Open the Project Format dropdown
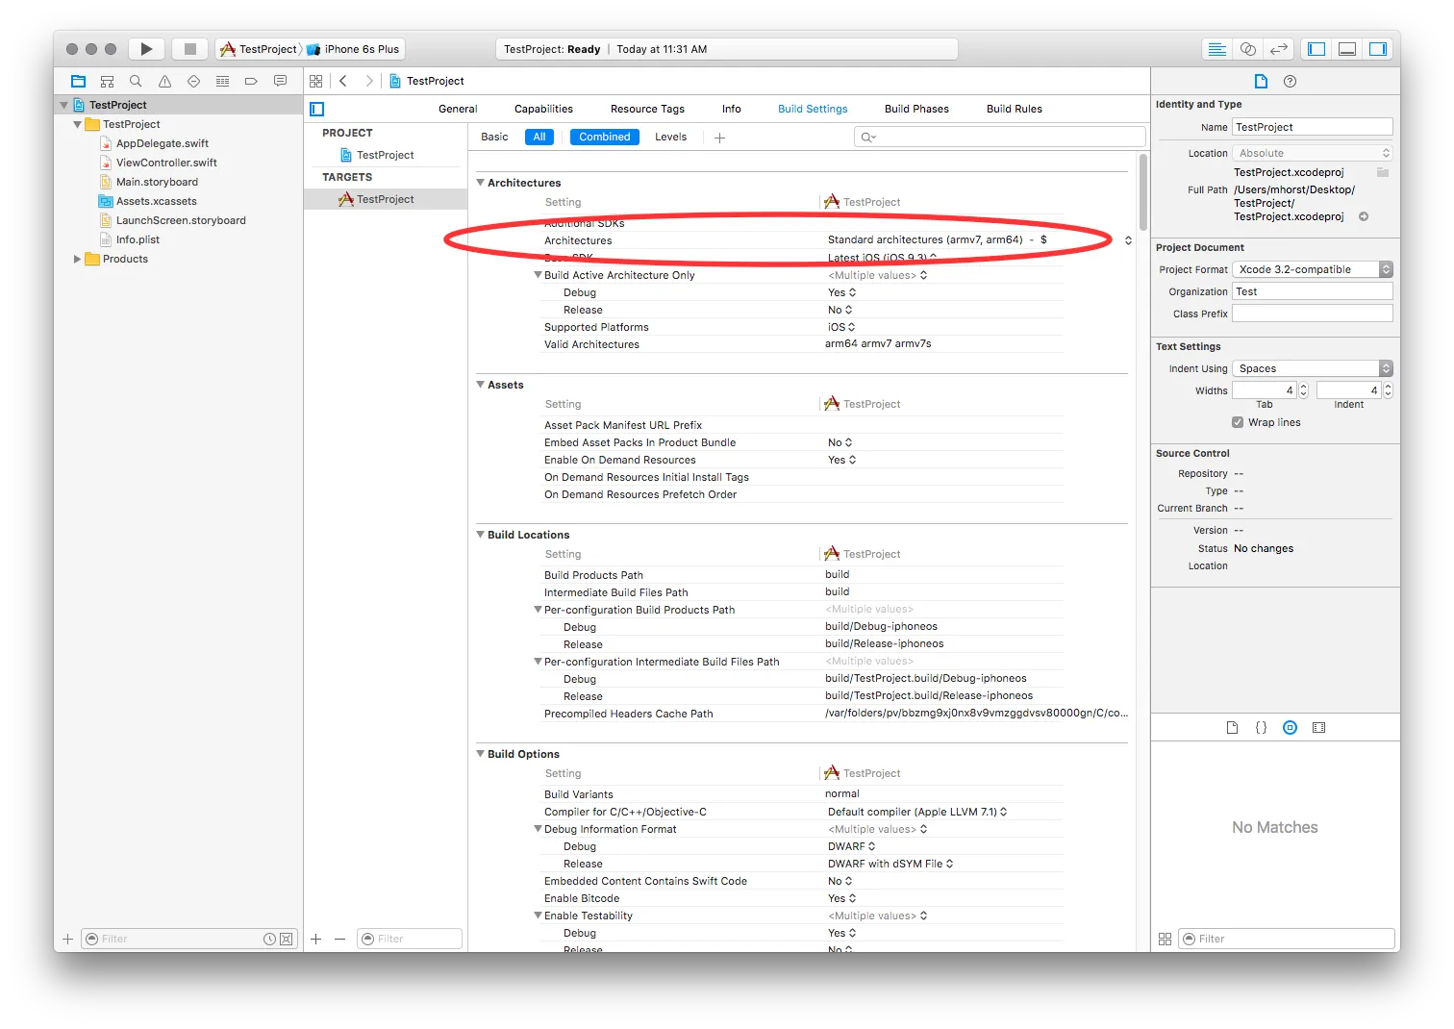 point(1313,270)
